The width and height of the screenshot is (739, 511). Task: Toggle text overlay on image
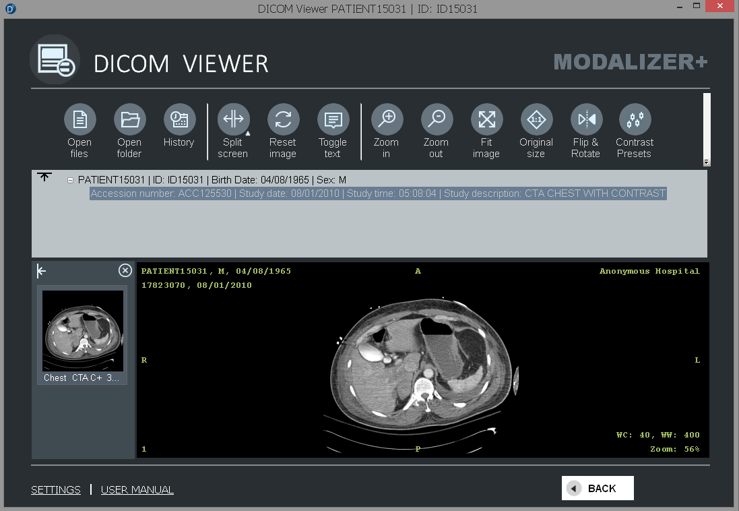(x=333, y=121)
